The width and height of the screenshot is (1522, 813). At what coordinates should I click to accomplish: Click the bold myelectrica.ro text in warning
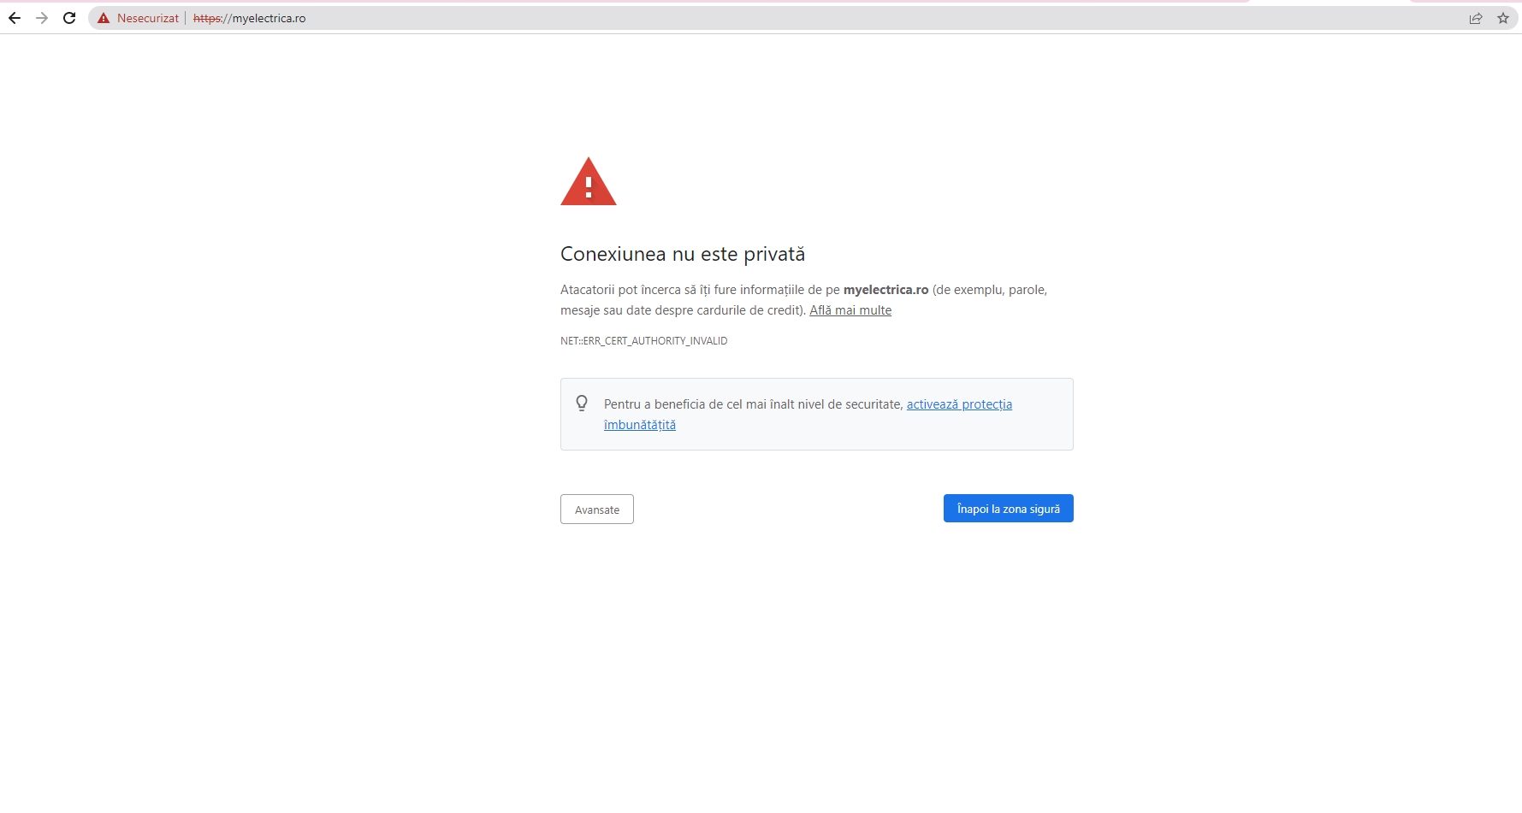tap(885, 290)
